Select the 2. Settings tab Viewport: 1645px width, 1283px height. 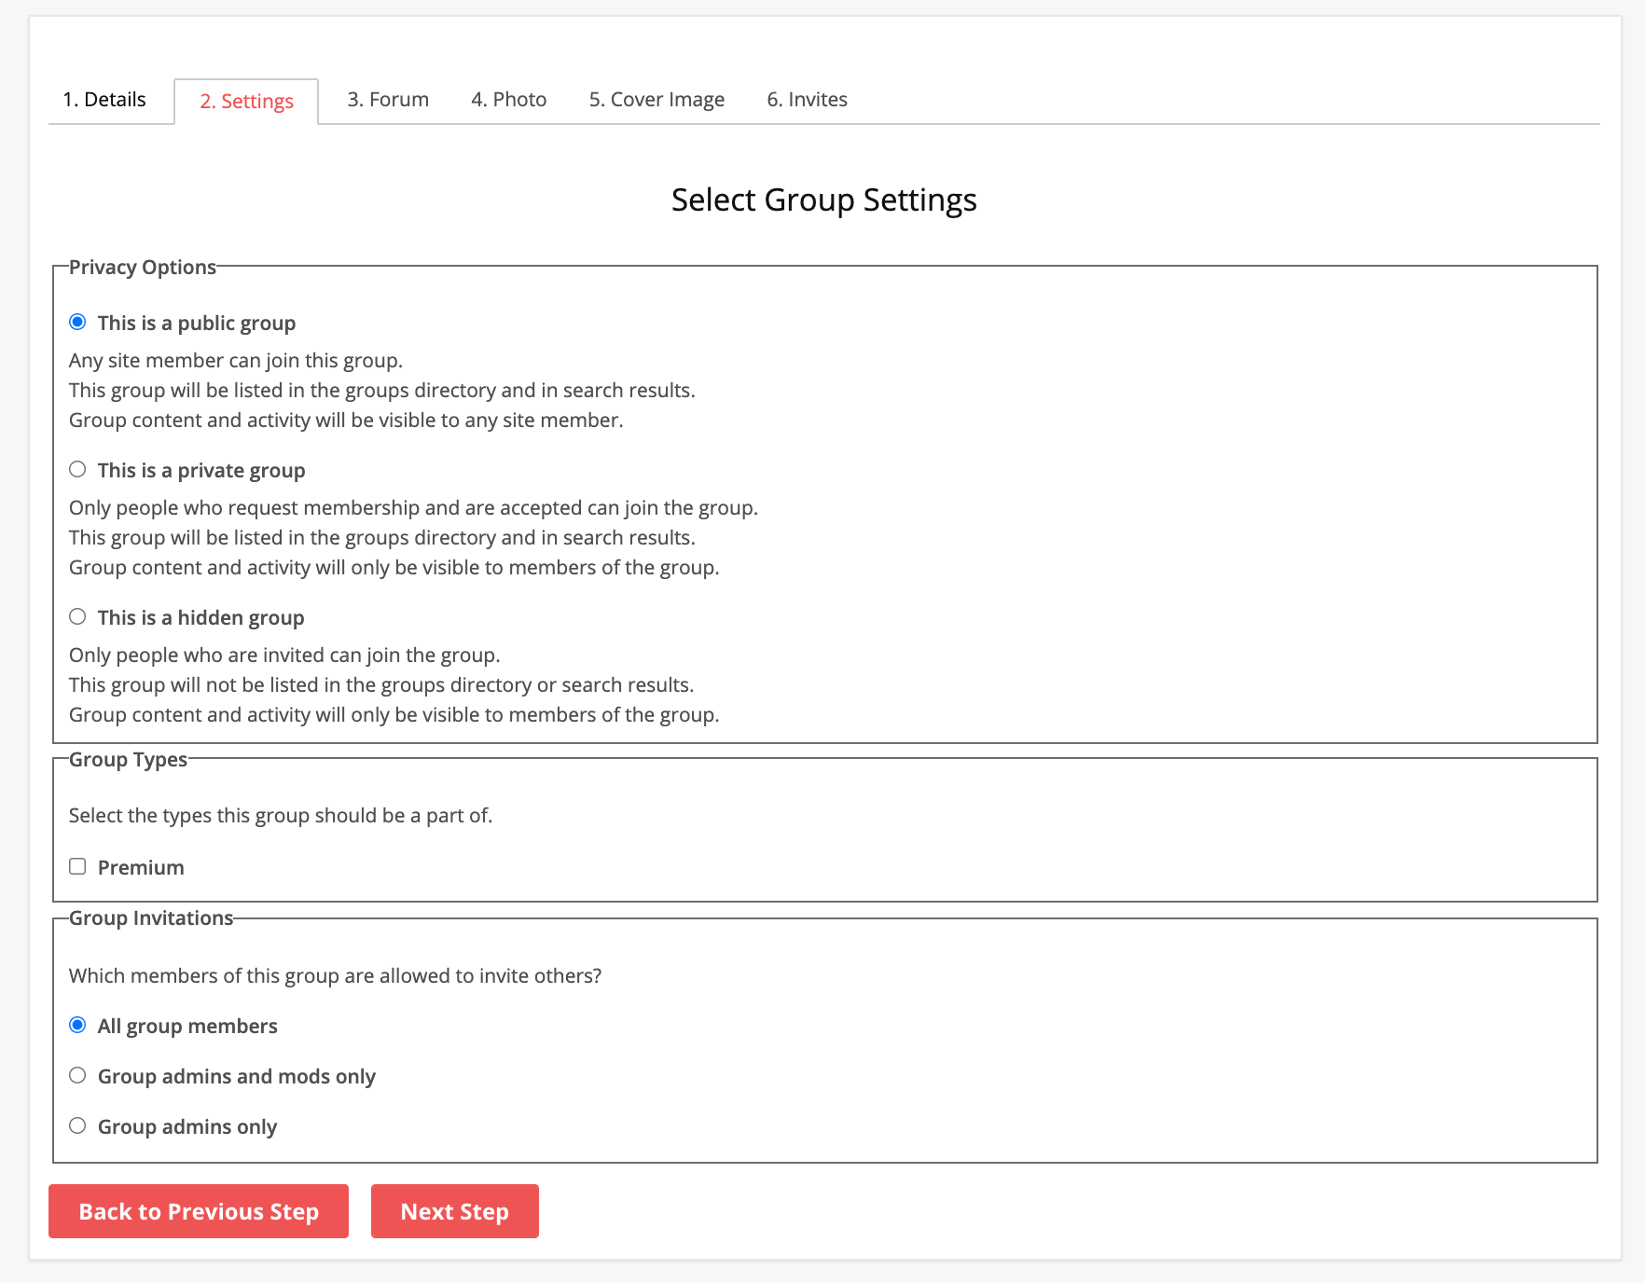click(x=246, y=101)
